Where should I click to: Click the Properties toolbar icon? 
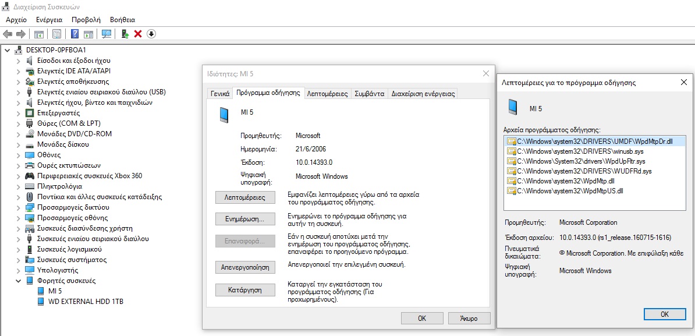(57, 34)
